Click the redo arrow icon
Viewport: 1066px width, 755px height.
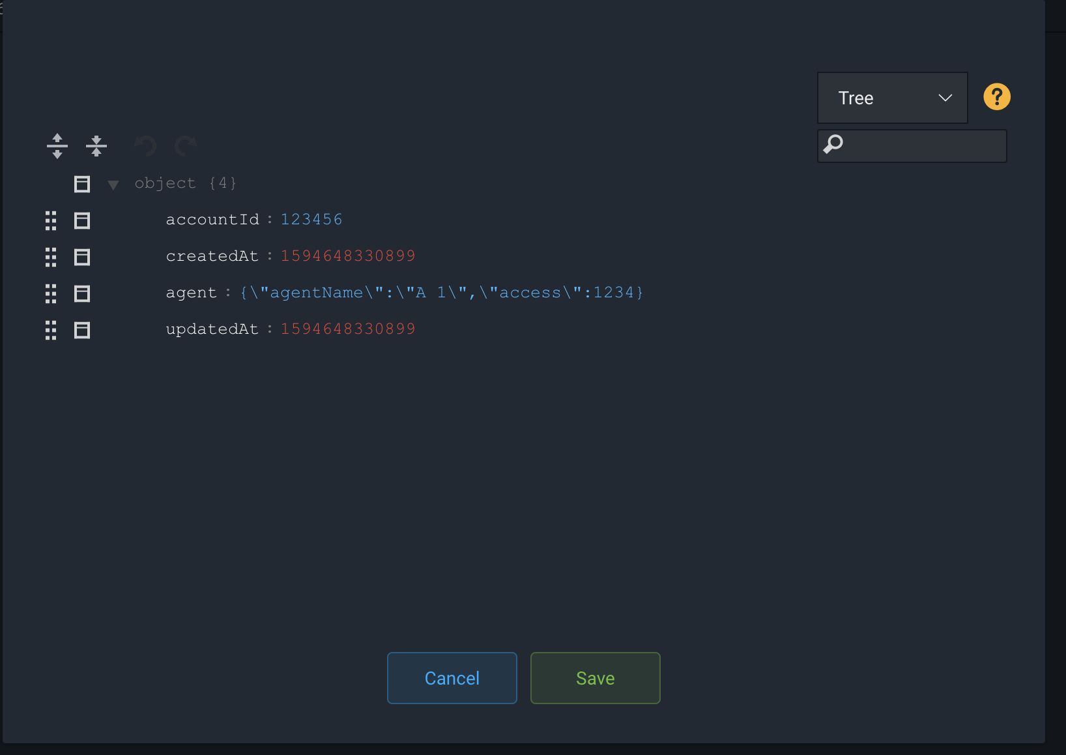pyautogui.click(x=185, y=146)
